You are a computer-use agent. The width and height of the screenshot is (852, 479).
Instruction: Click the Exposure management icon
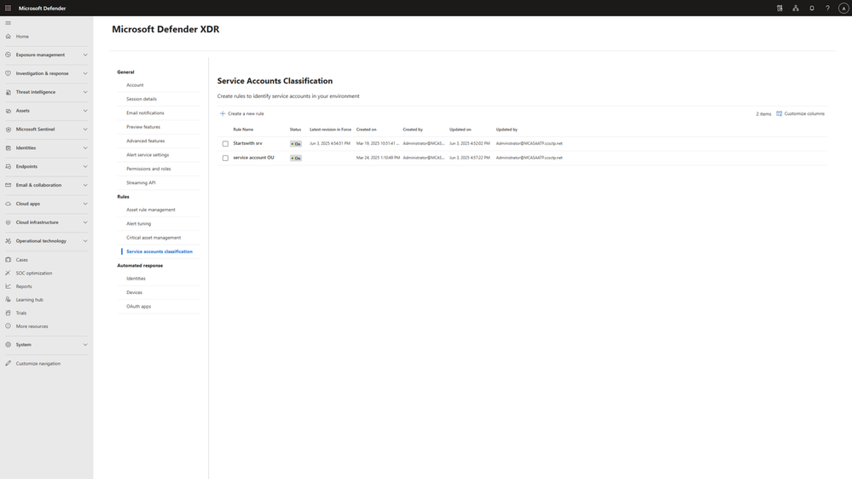pyautogui.click(x=9, y=55)
